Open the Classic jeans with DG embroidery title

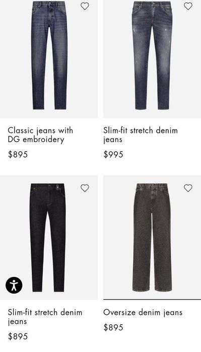point(40,135)
